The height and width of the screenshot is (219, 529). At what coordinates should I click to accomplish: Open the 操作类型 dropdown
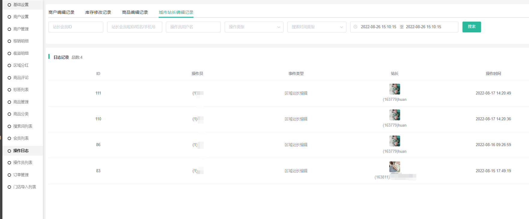pos(254,27)
